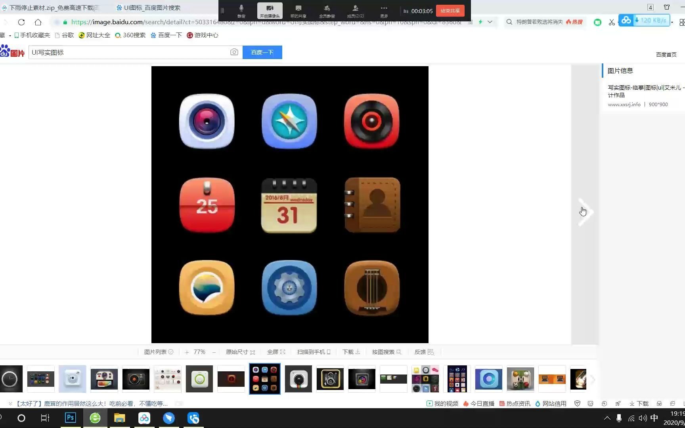
Task: Click the Baidu image URL address bar
Action: pos(266,22)
